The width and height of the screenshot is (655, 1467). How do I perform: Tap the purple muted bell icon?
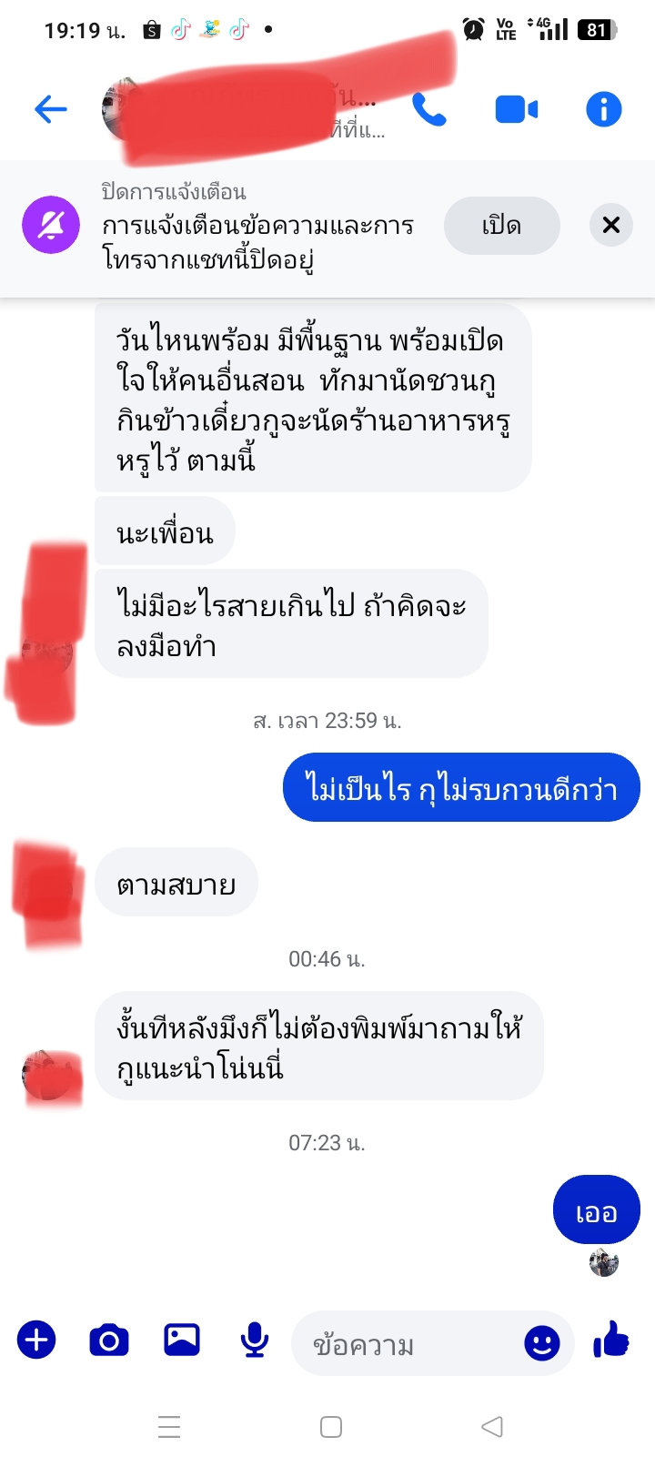coord(51,225)
